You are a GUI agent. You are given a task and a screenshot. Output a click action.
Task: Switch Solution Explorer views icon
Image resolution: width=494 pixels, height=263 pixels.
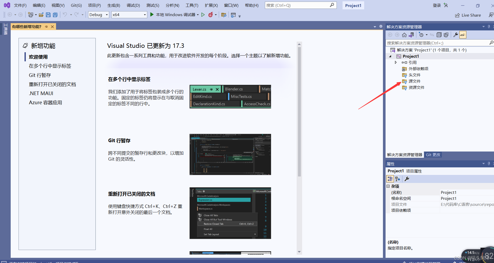pyautogui.click(x=411, y=35)
